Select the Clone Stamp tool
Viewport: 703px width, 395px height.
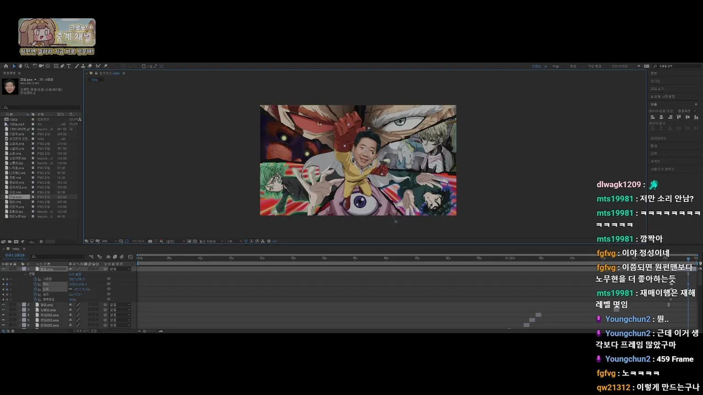click(x=83, y=66)
